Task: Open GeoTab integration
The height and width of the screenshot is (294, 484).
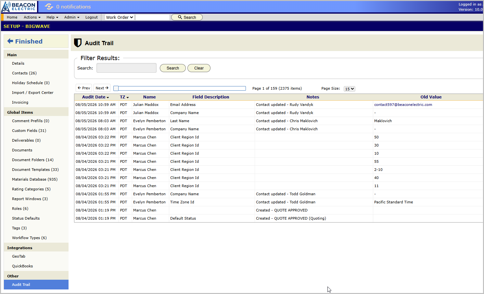Action: tap(19, 256)
